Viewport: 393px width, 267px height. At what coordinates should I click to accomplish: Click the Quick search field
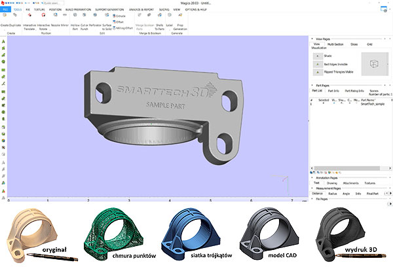click(x=53, y=3)
